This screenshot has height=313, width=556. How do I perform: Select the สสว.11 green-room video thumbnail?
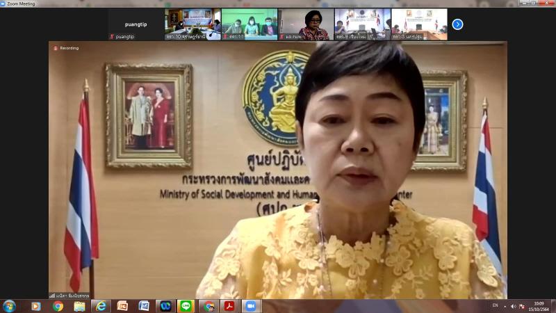tap(250, 24)
